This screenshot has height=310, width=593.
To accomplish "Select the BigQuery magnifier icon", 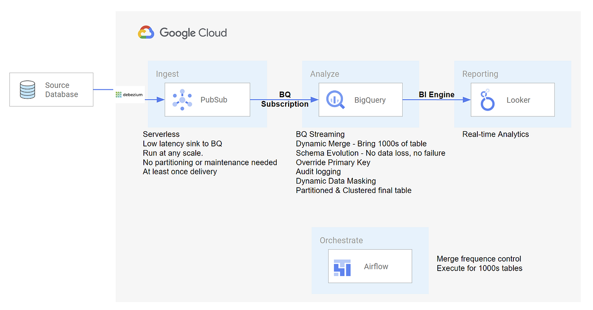I will point(335,99).
